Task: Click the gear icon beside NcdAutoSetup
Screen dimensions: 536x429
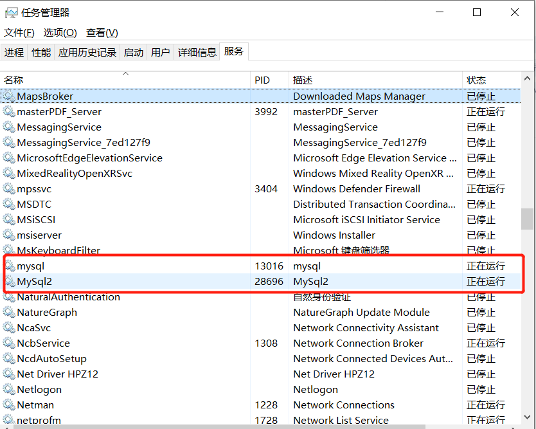Action: point(9,358)
